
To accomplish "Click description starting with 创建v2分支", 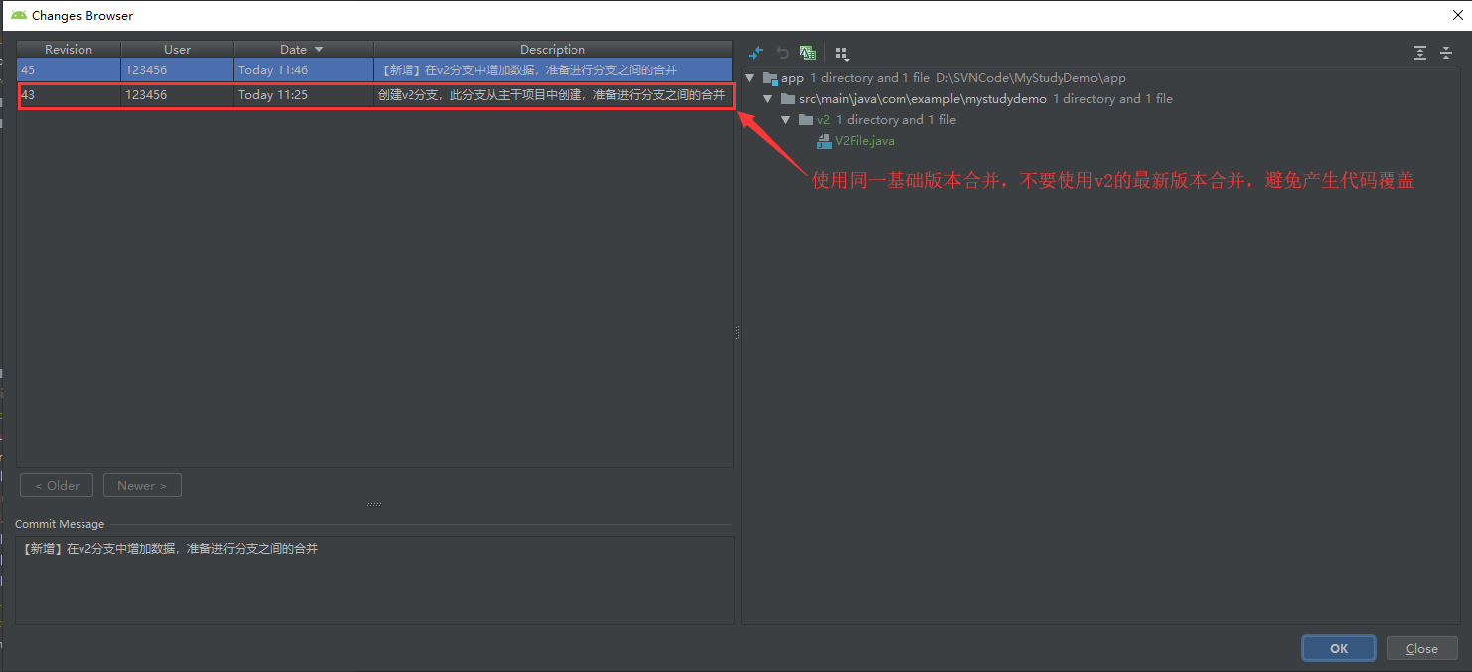I will (551, 95).
